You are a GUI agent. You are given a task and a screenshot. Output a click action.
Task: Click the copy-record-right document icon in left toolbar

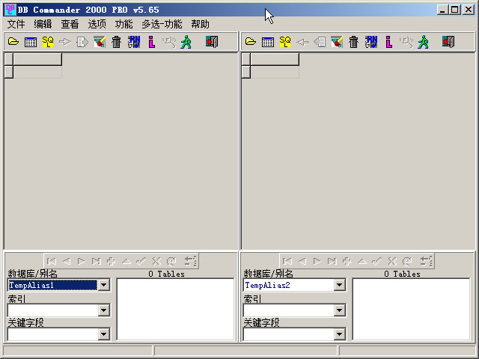tap(82, 42)
